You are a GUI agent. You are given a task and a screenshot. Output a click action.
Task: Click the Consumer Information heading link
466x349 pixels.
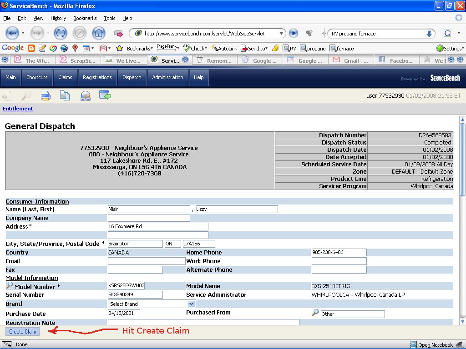(x=37, y=201)
